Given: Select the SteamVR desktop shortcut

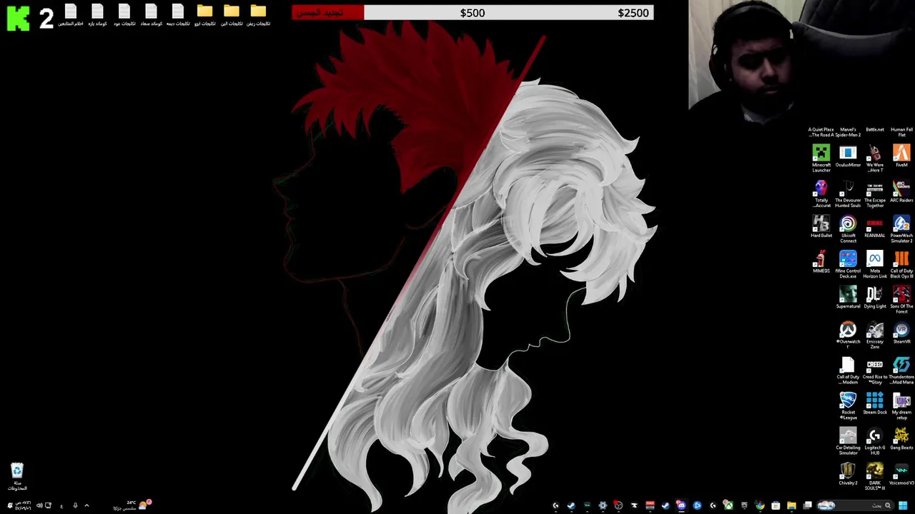Looking at the screenshot, I should tap(901, 333).
